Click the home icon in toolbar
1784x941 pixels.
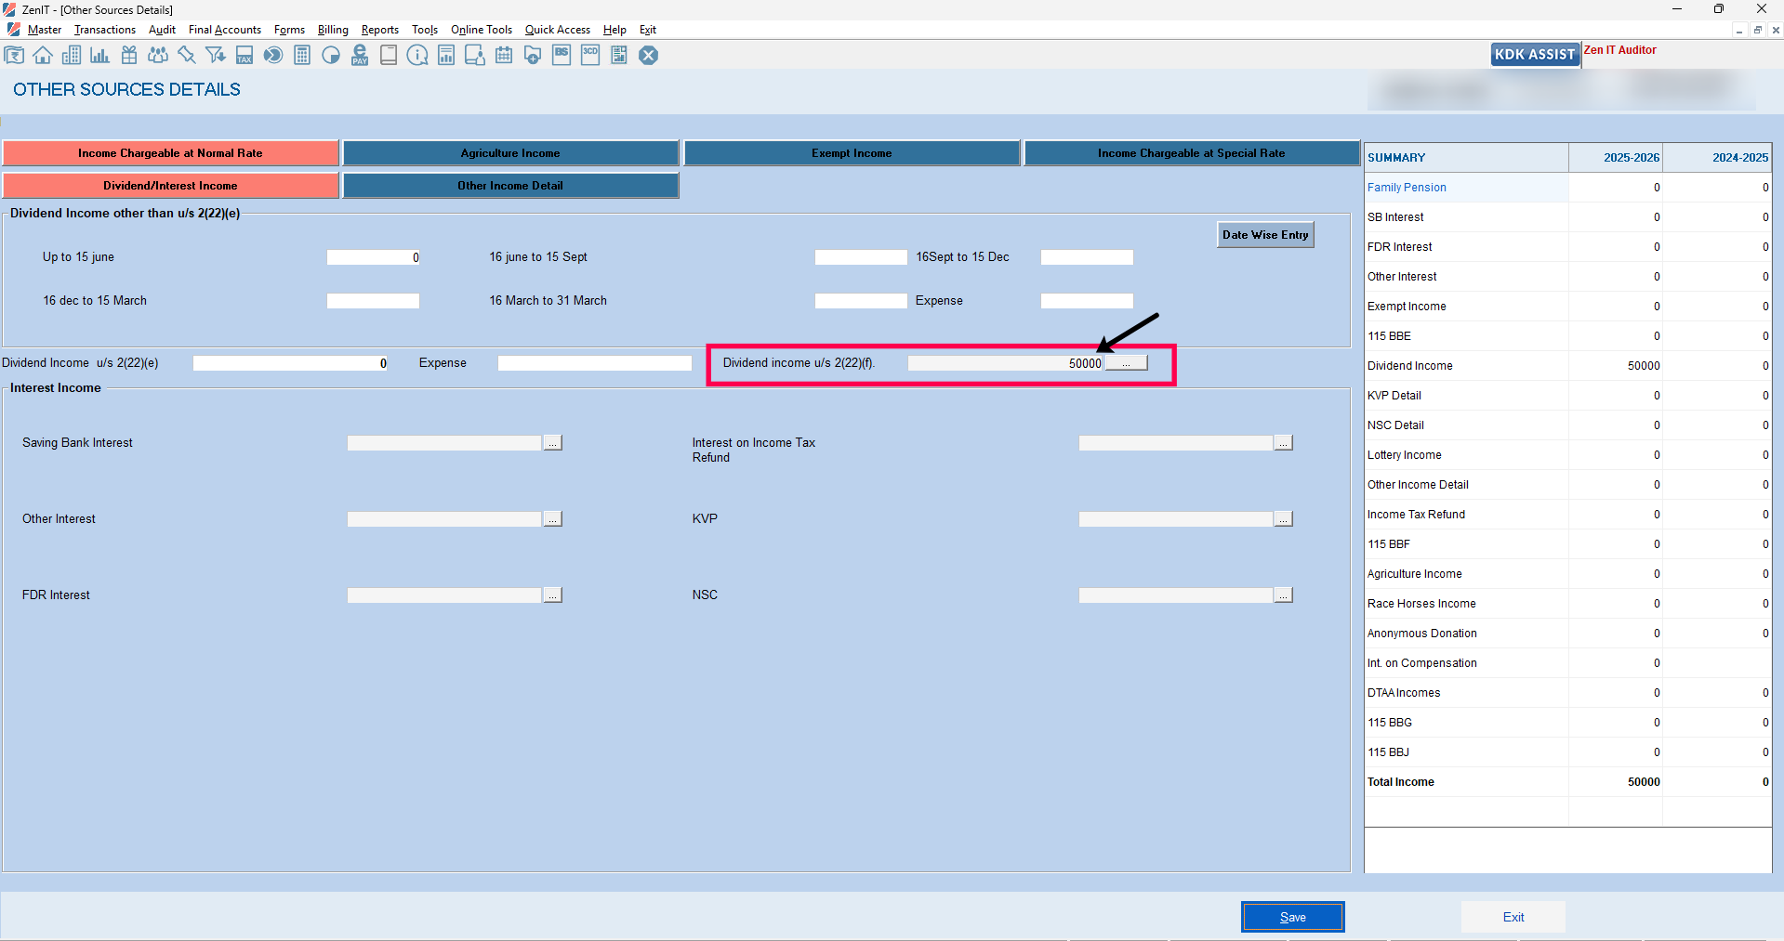(x=43, y=56)
